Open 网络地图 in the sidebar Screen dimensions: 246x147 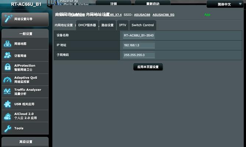tap(25, 44)
